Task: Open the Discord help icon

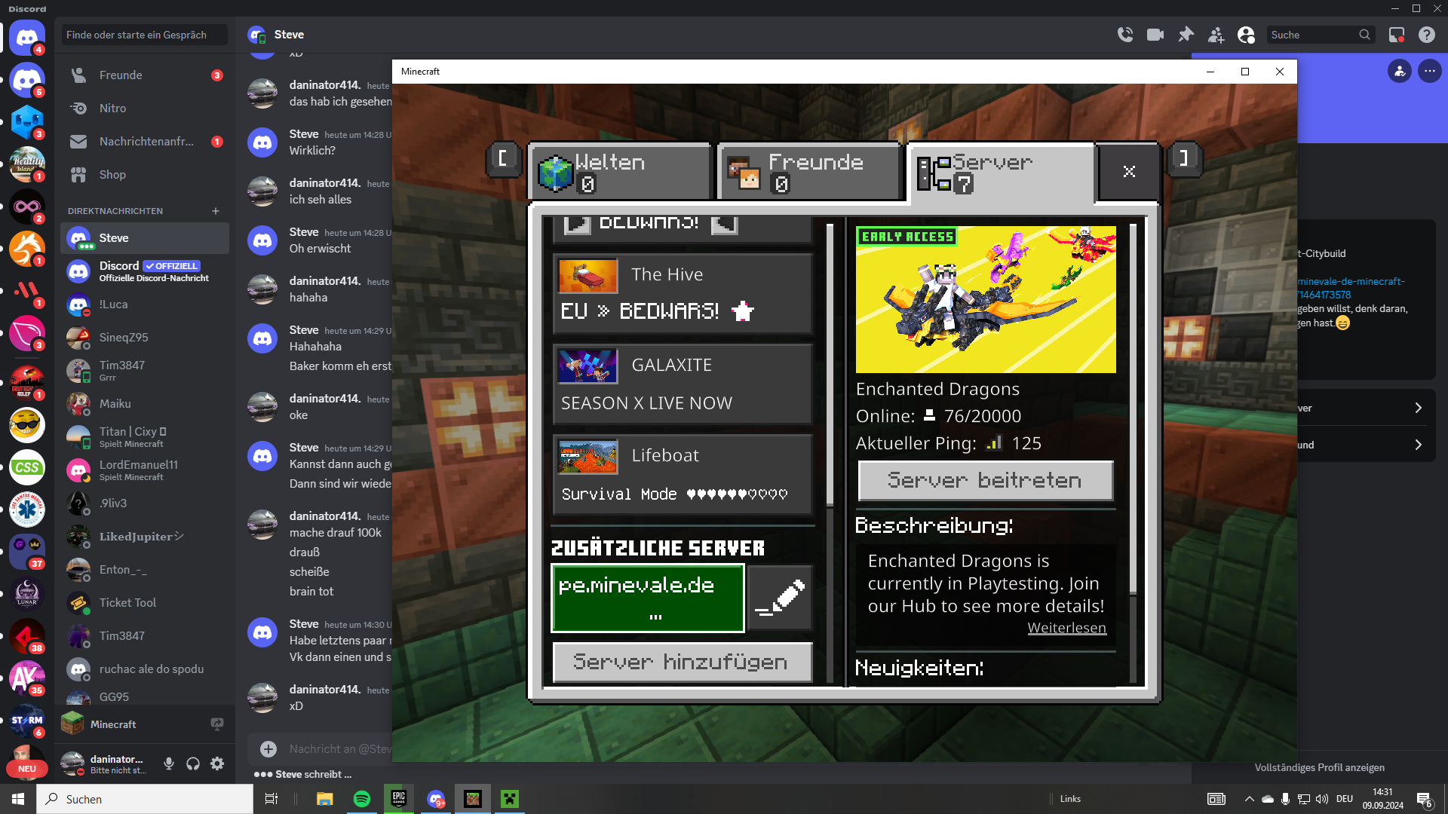Action: pyautogui.click(x=1427, y=35)
